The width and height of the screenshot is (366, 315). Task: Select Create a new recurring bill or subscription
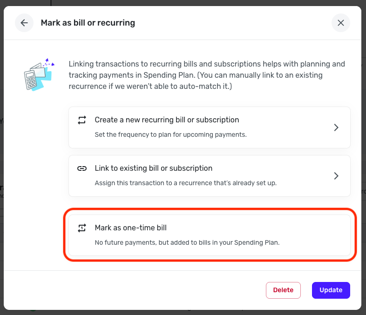[x=210, y=127]
